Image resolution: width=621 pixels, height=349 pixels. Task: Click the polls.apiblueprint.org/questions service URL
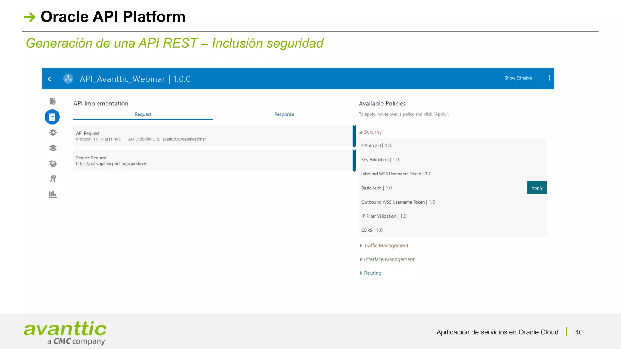[x=111, y=164]
